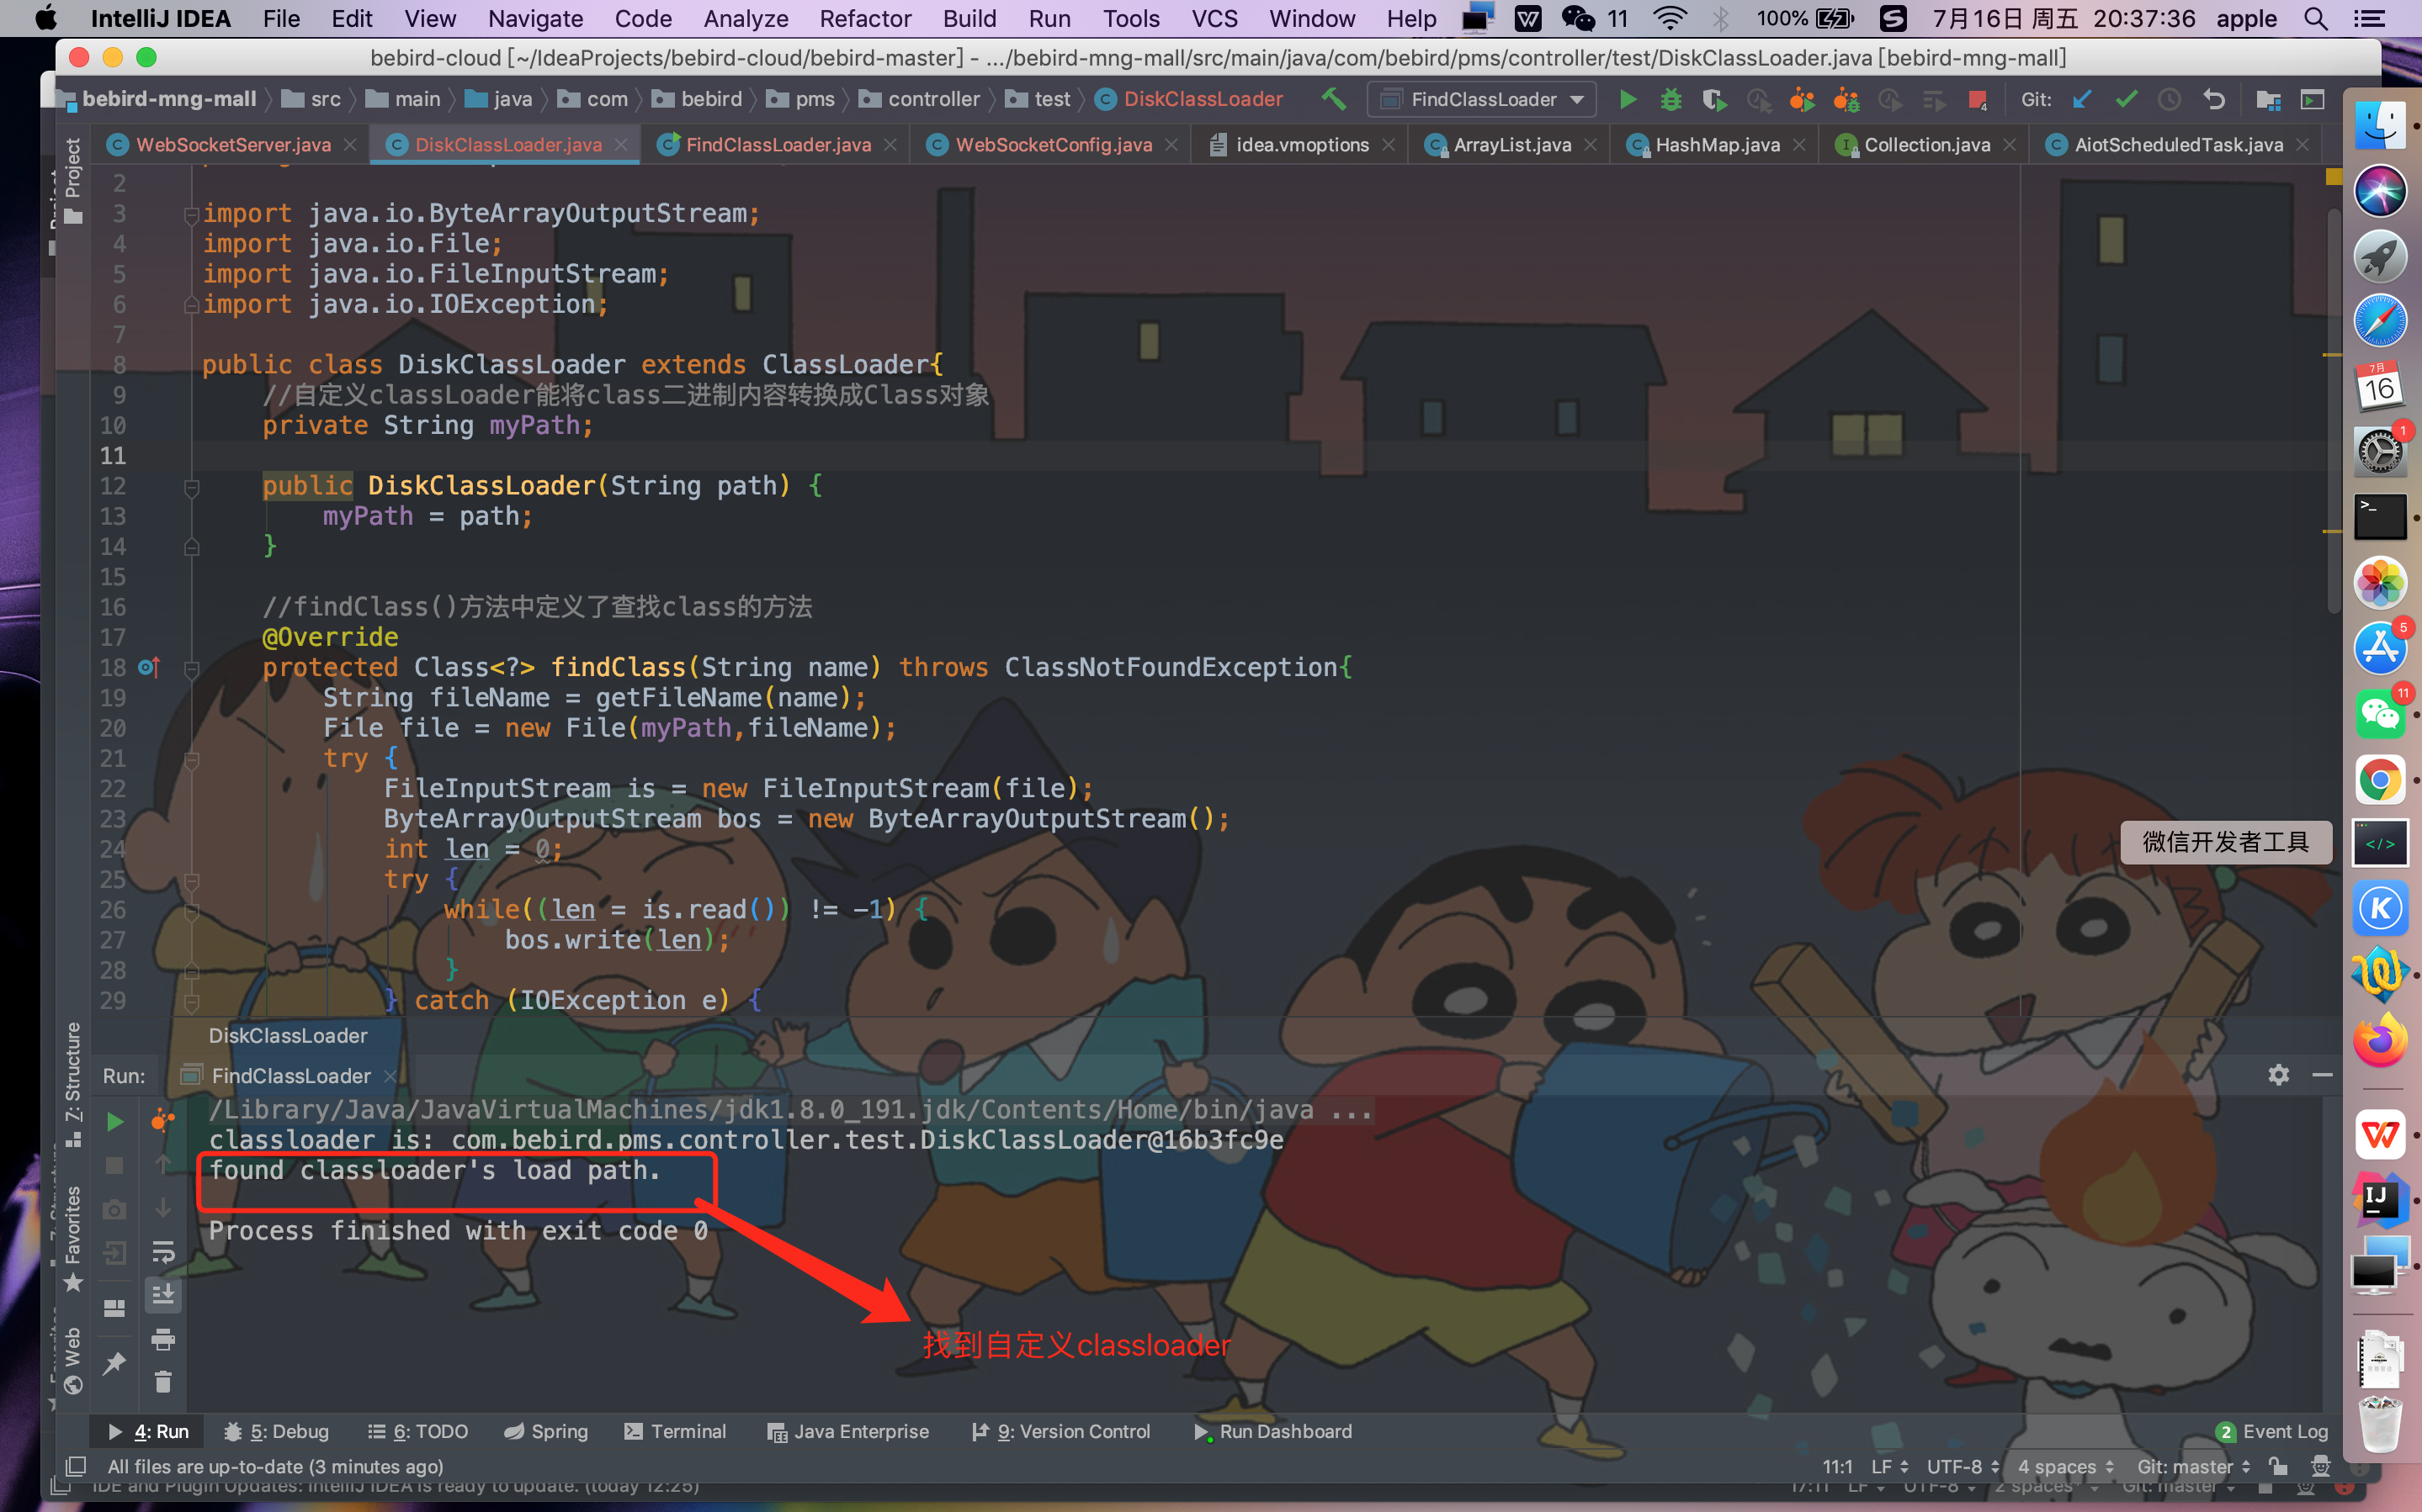This screenshot has height=1512, width=2422.
Task: Click the editor vertical scrollbar
Action: point(2334,410)
